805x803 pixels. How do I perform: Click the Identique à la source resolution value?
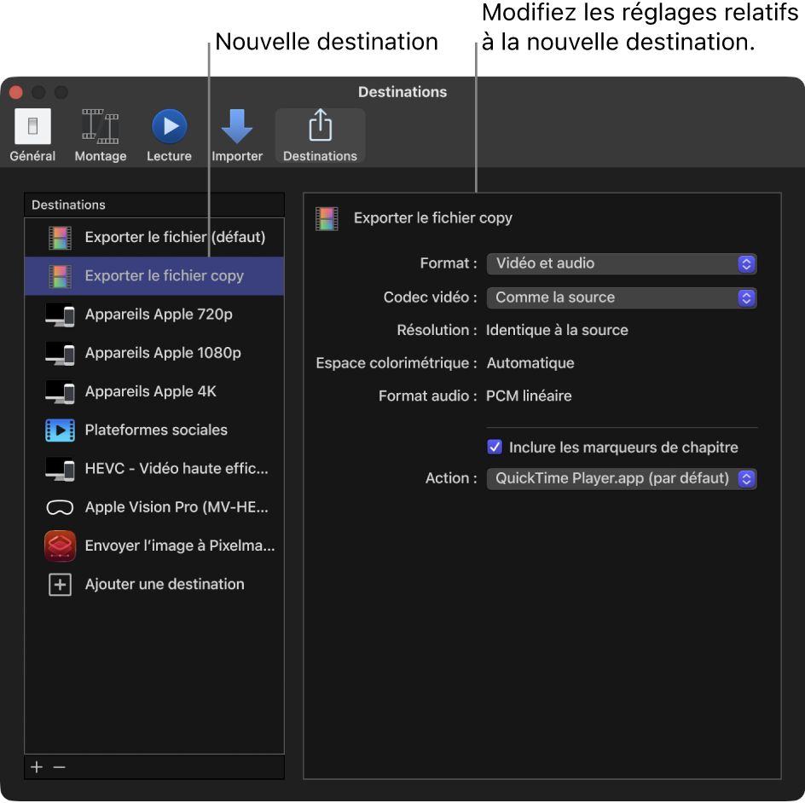tap(557, 330)
